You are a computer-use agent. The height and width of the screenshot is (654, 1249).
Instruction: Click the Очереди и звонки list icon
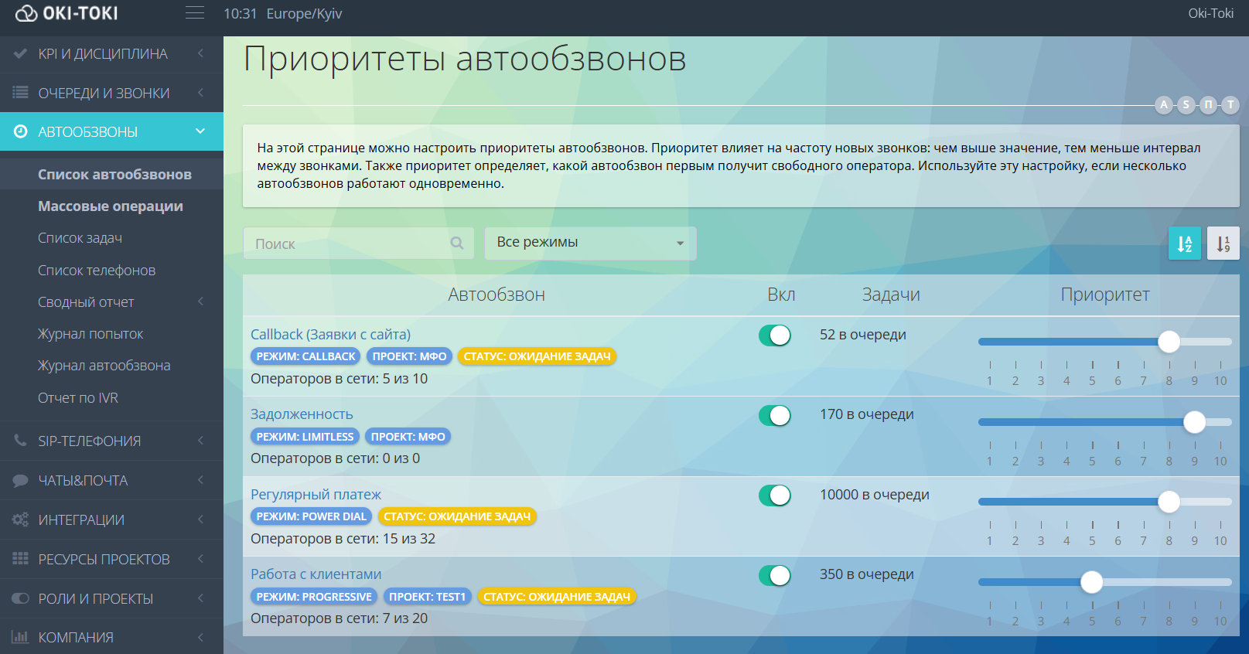[x=21, y=93]
